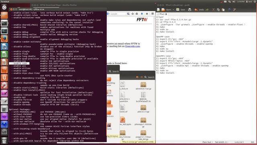Screen dimensions: 257x145
Task: Select the phonopy-1.10.8.tar.gz archive
Action: 143,122
